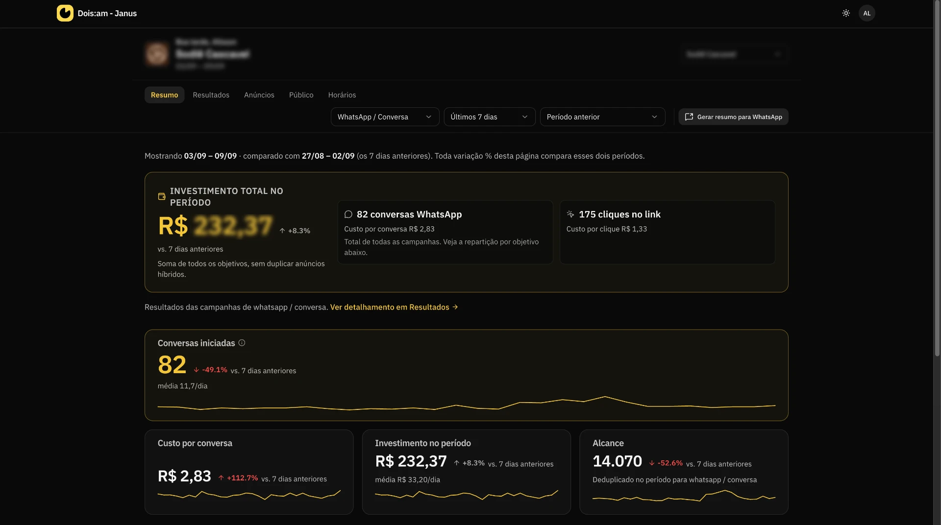Screen dimensions: 941x525
Task: Open the Anúncios tab
Action: (259, 95)
